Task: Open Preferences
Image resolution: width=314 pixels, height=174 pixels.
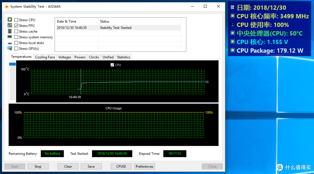Action: coord(144,166)
